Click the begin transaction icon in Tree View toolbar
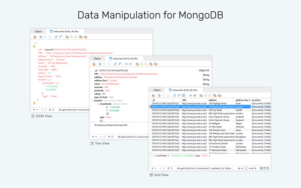The height and width of the screenshot is (188, 301). 100,64
